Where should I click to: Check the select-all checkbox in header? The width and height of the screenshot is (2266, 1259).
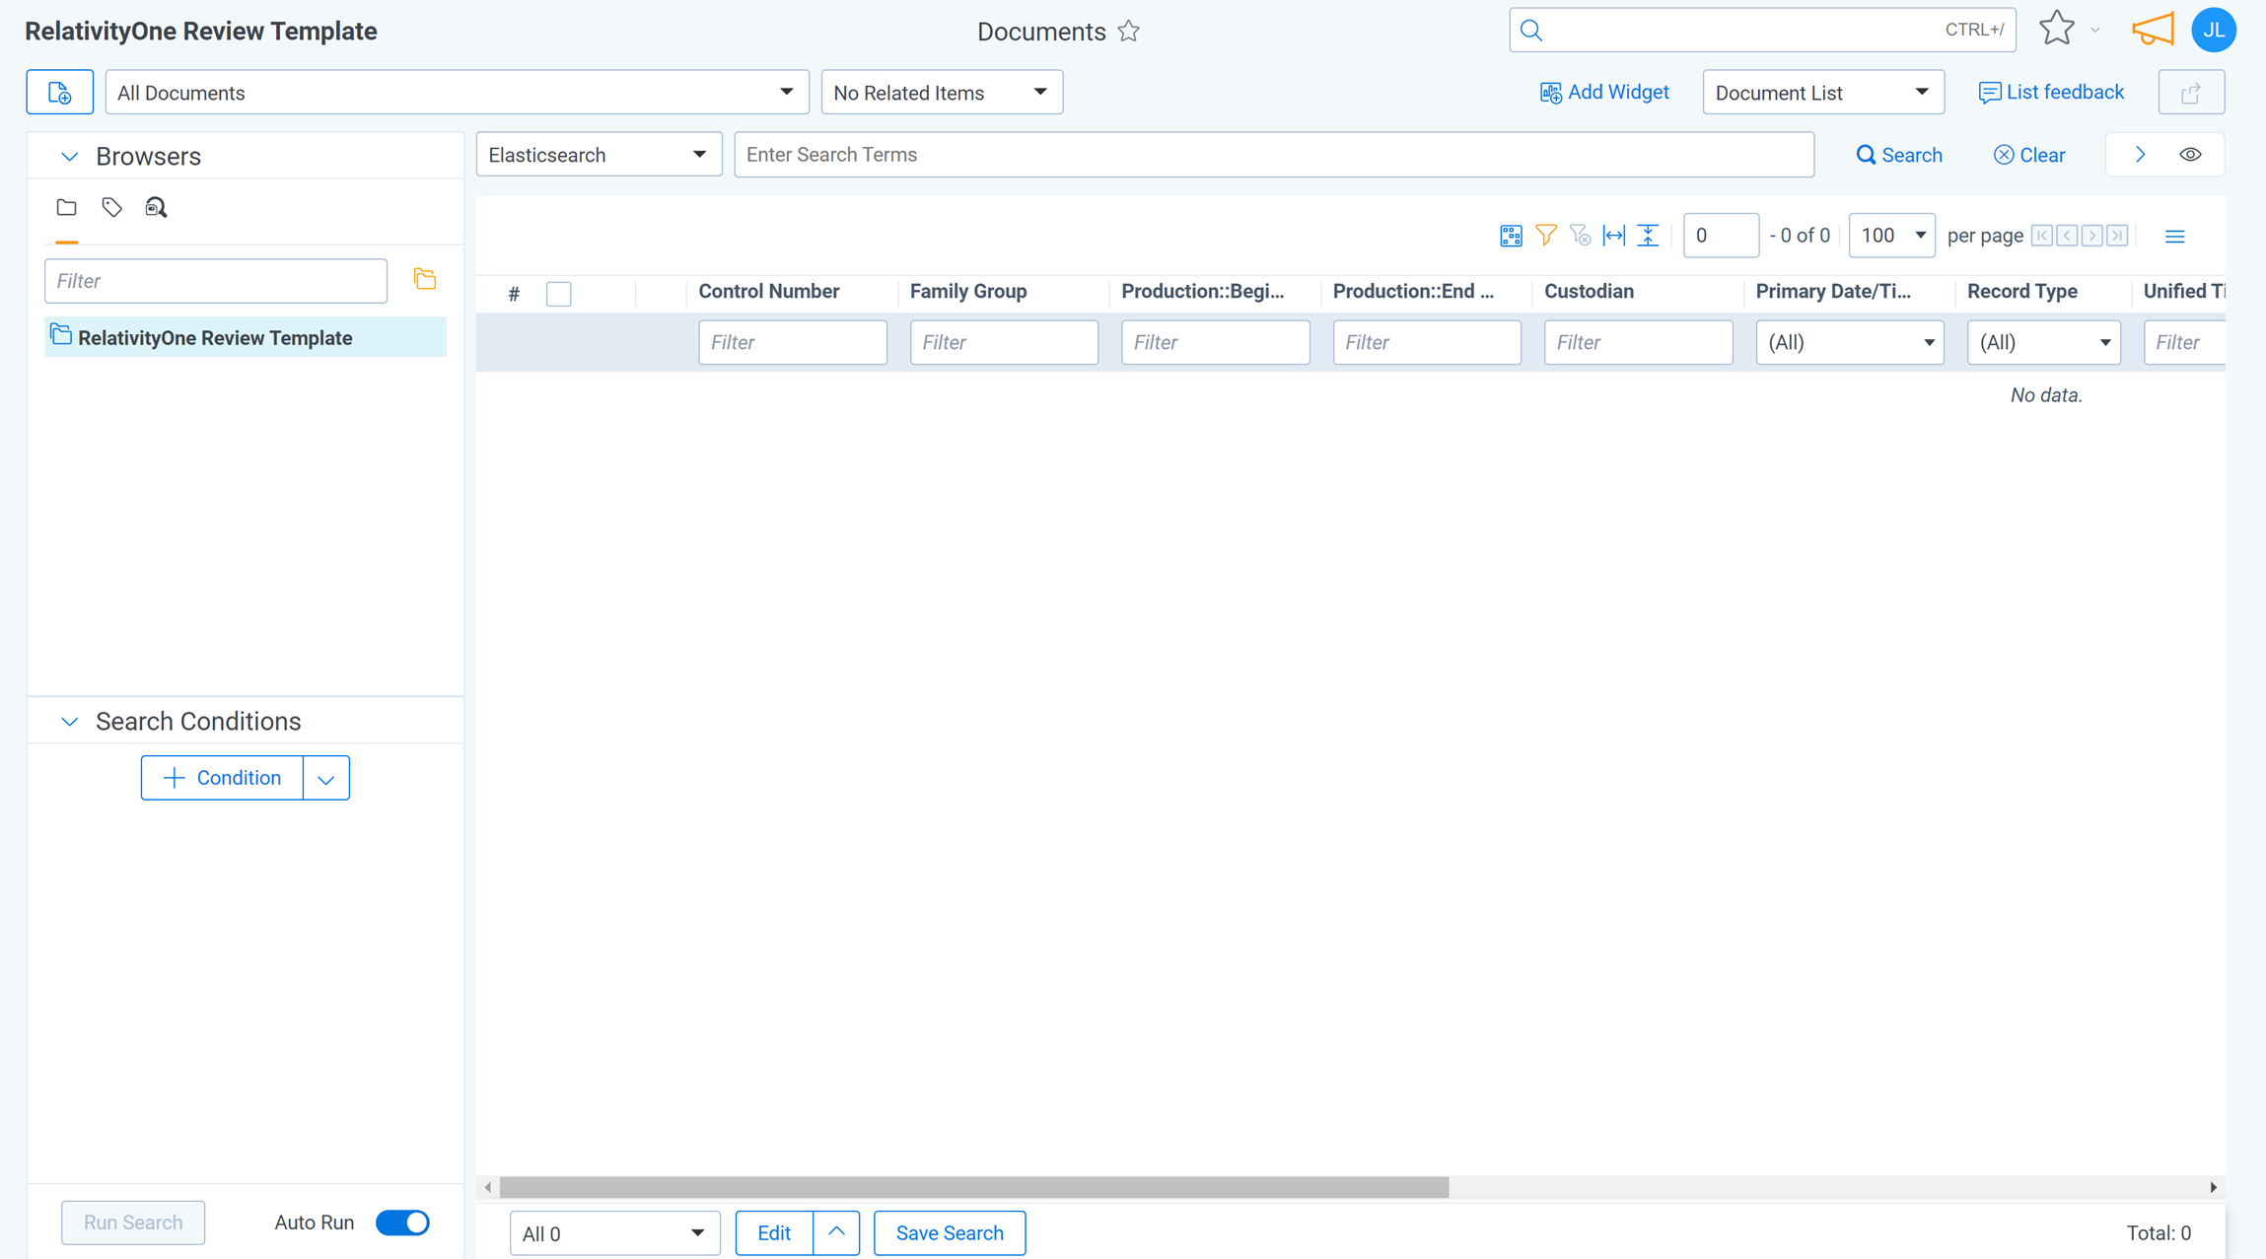[x=558, y=294]
